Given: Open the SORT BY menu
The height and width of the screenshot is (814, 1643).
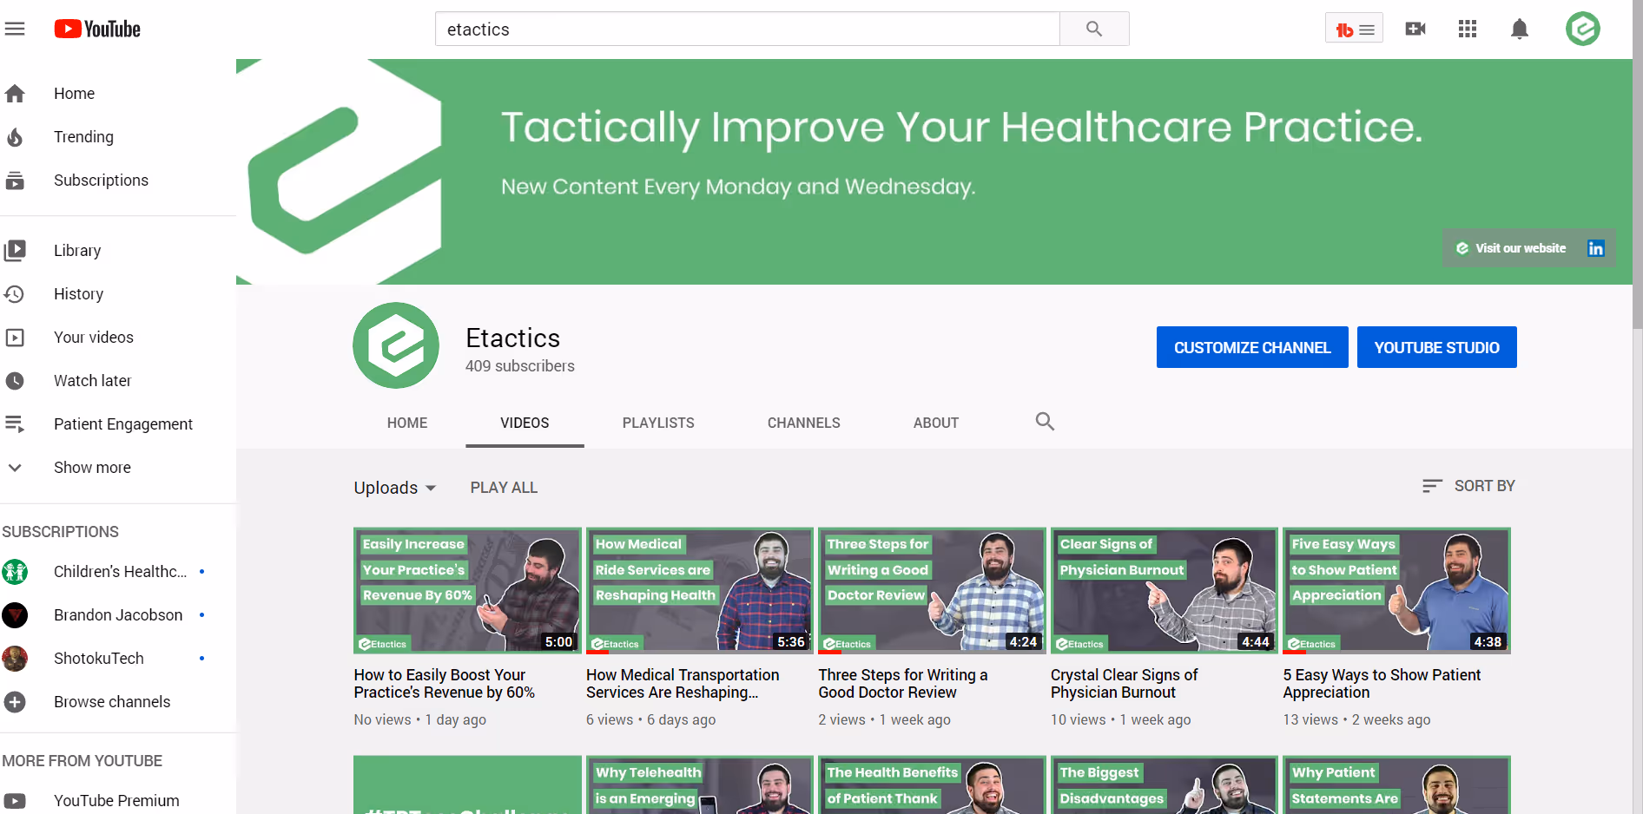Looking at the screenshot, I should point(1469,486).
